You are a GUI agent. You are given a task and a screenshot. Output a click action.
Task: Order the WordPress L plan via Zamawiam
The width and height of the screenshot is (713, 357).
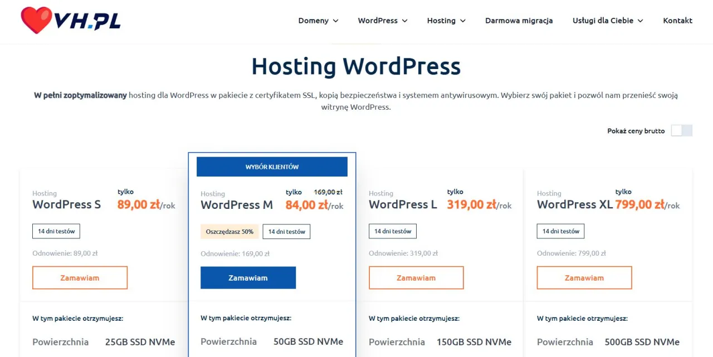[416, 277]
